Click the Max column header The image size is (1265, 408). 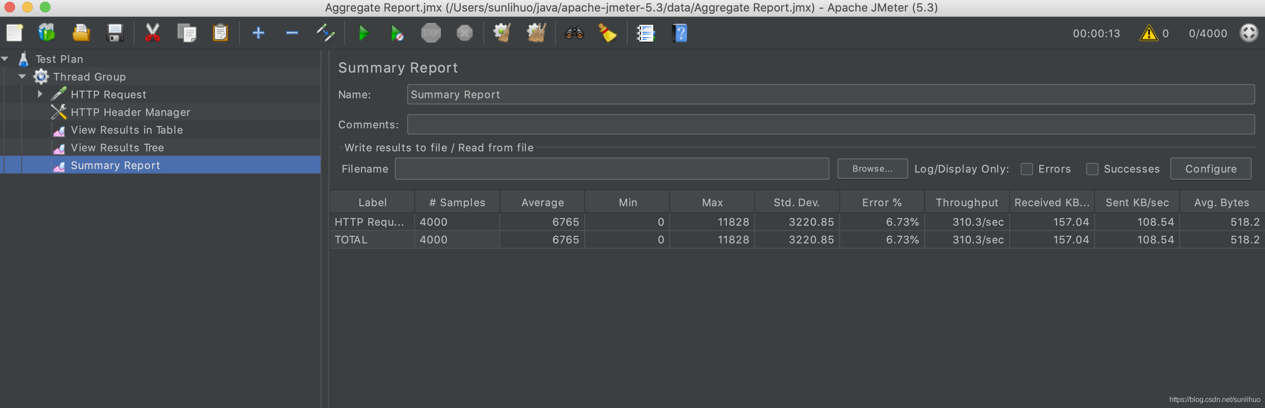click(x=712, y=202)
